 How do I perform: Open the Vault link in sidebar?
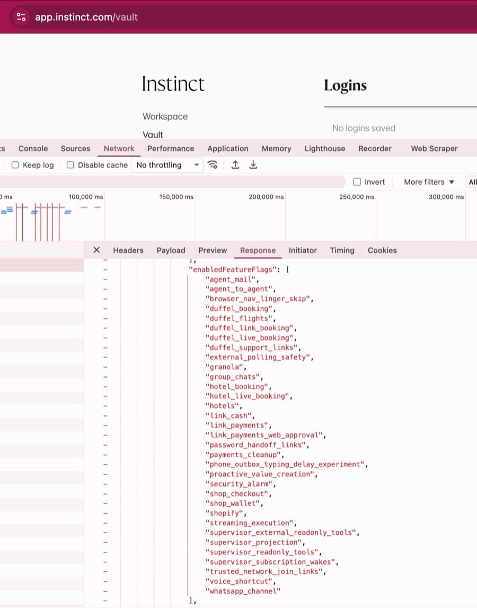point(153,135)
